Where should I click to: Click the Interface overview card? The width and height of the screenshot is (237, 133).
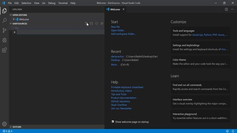(x=200, y=102)
